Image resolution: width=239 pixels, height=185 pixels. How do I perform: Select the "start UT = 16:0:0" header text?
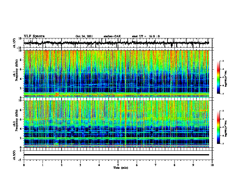(x=146, y=36)
